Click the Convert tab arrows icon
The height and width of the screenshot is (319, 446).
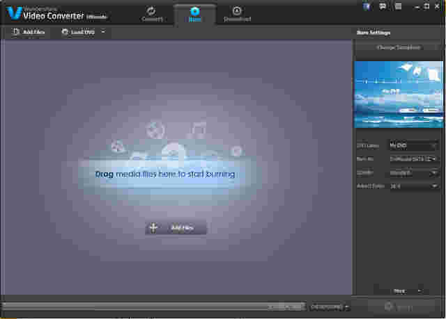pos(151,11)
